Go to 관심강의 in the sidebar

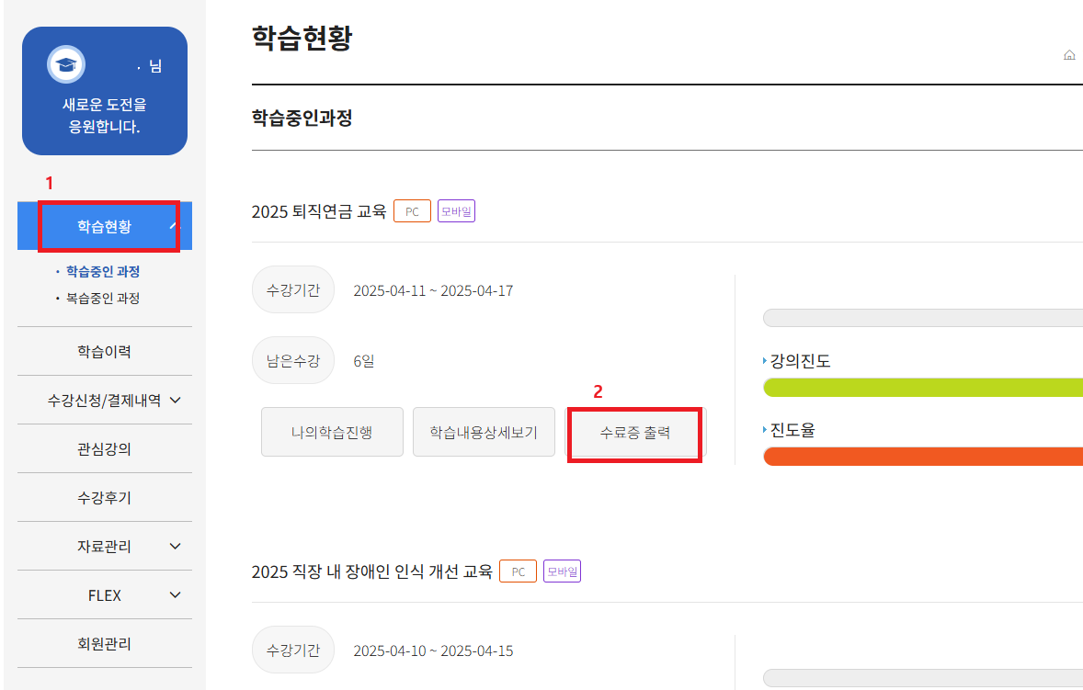click(x=104, y=449)
